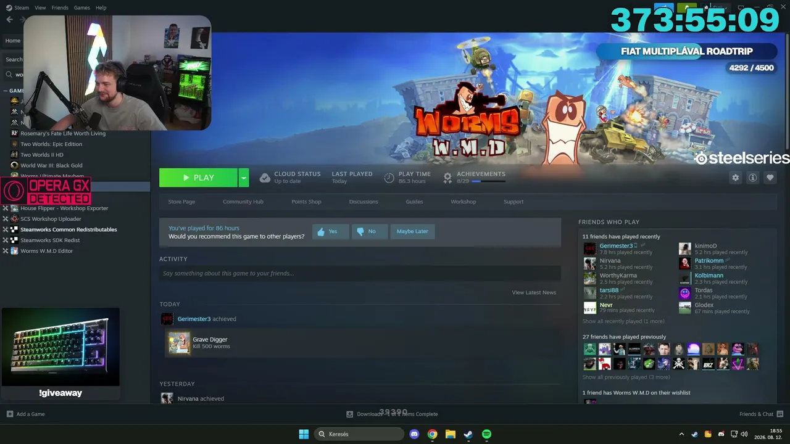This screenshot has height=444, width=790.
Task: Open the Guides tab
Action: coord(414,202)
